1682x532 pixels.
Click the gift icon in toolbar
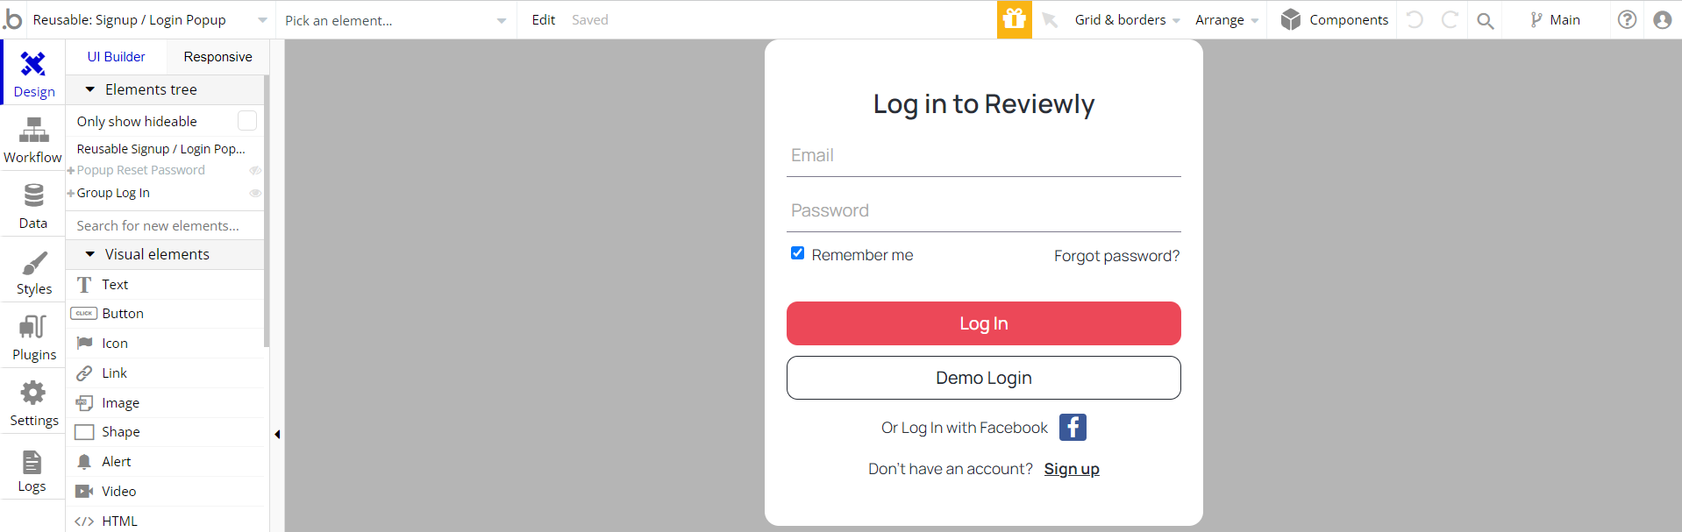pos(1015,19)
